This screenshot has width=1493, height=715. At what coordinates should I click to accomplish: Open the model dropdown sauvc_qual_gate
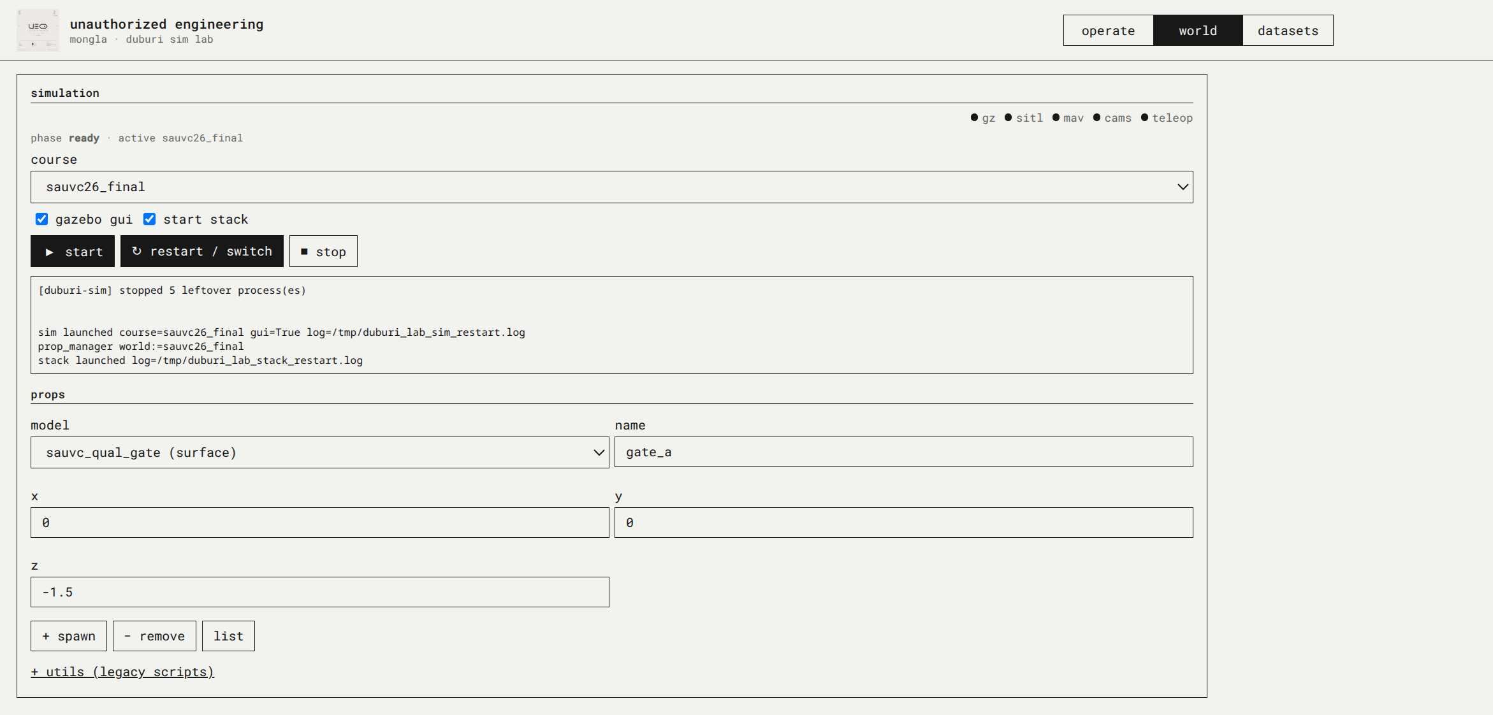tap(319, 452)
